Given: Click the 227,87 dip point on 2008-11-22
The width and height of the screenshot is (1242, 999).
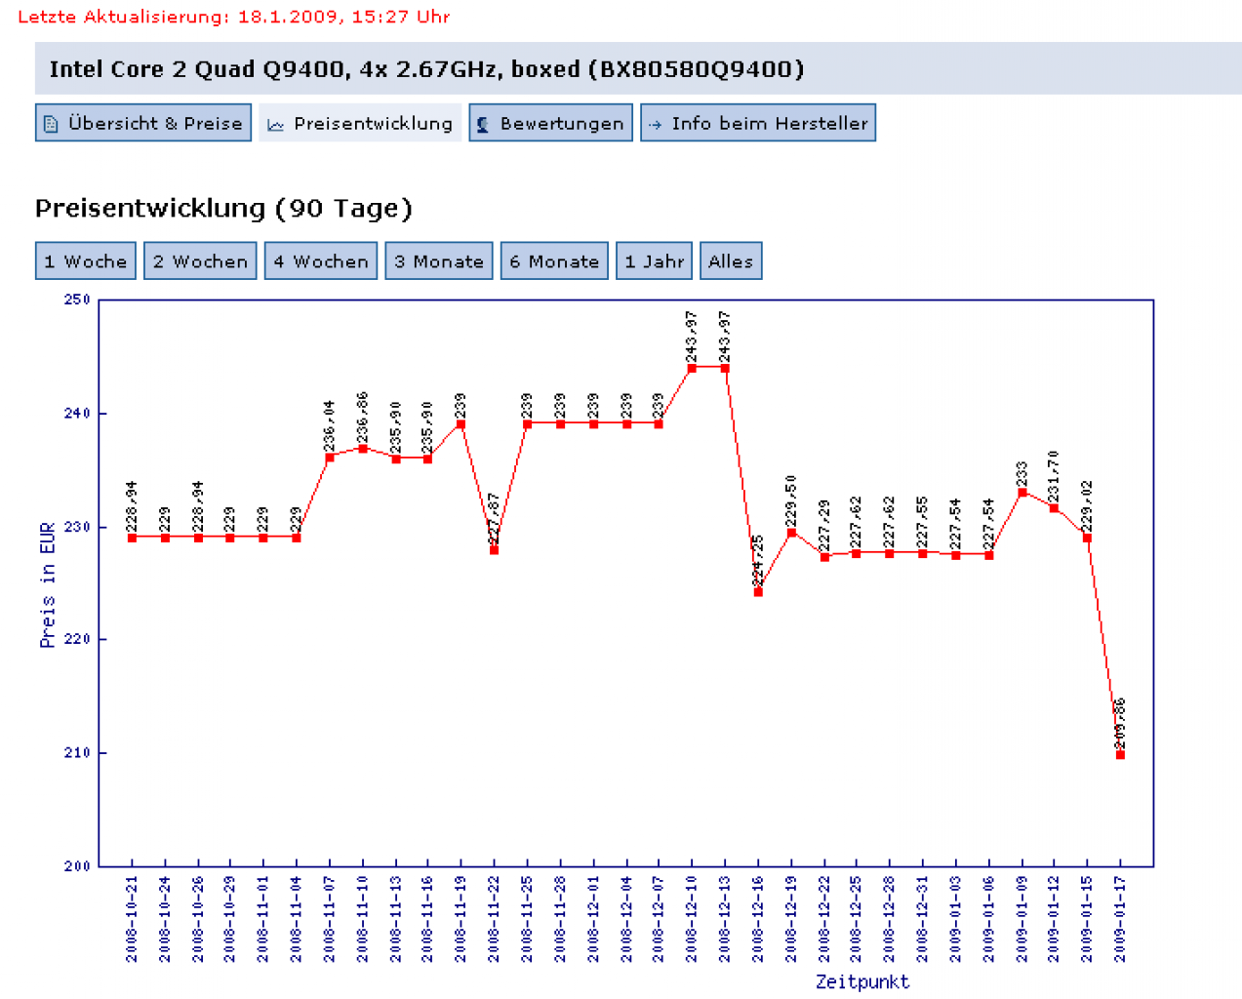Looking at the screenshot, I should (494, 550).
